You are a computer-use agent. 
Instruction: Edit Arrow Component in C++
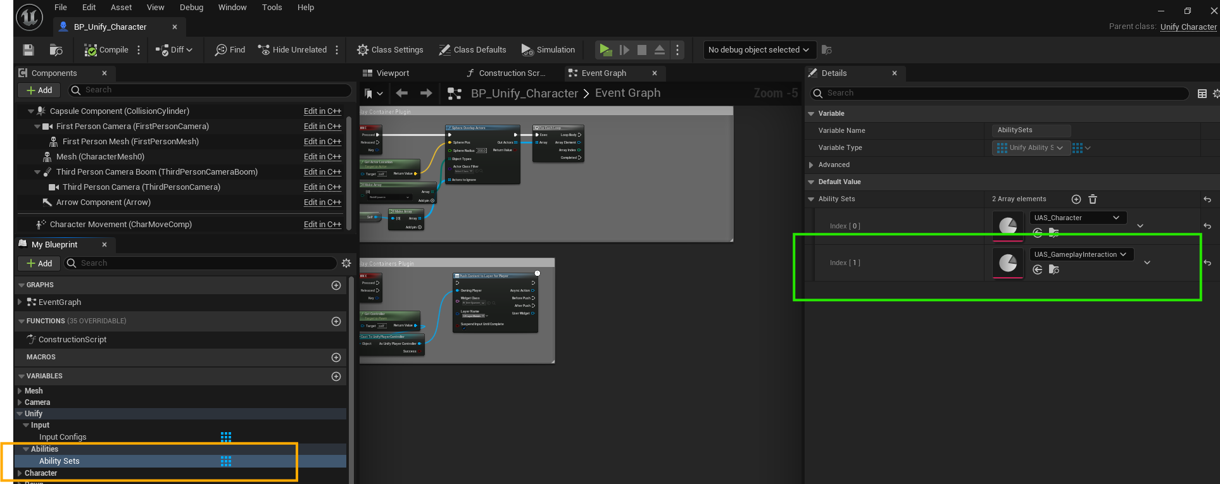tap(322, 202)
